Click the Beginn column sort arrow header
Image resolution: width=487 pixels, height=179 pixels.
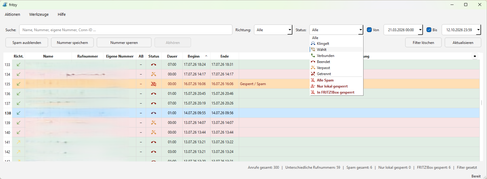197,56
